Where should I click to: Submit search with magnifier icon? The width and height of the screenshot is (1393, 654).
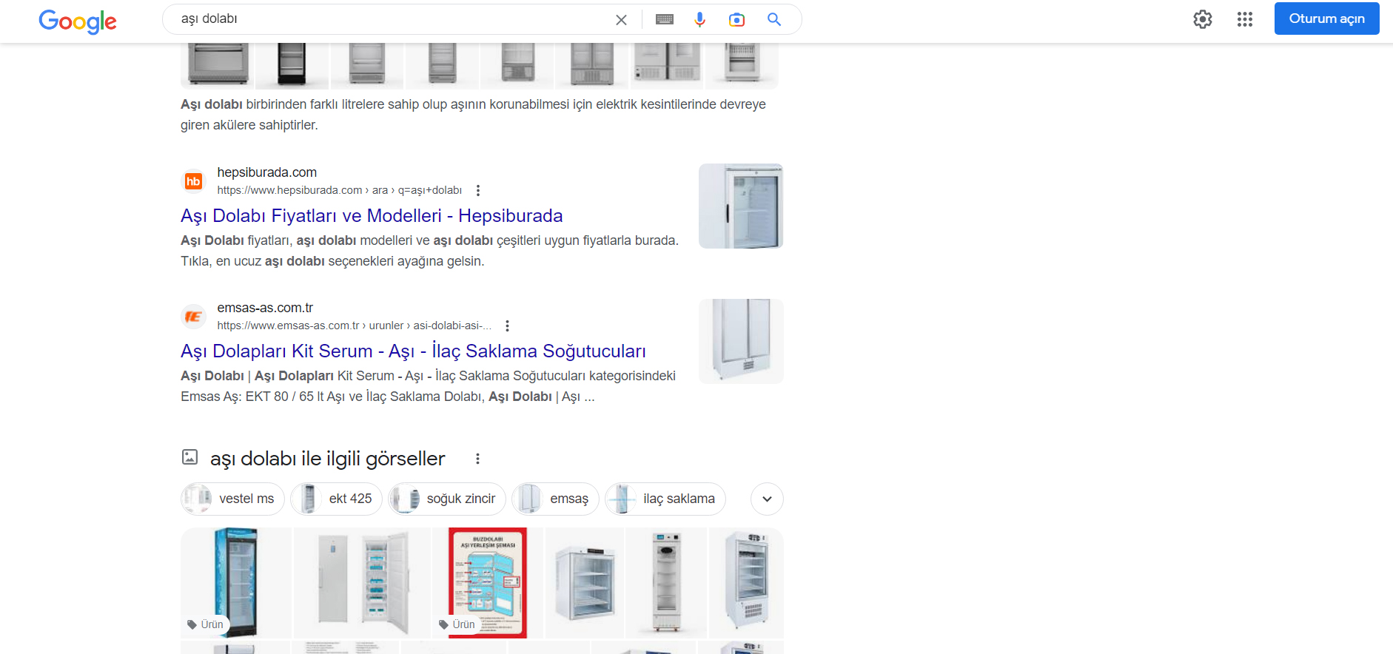pos(774,19)
